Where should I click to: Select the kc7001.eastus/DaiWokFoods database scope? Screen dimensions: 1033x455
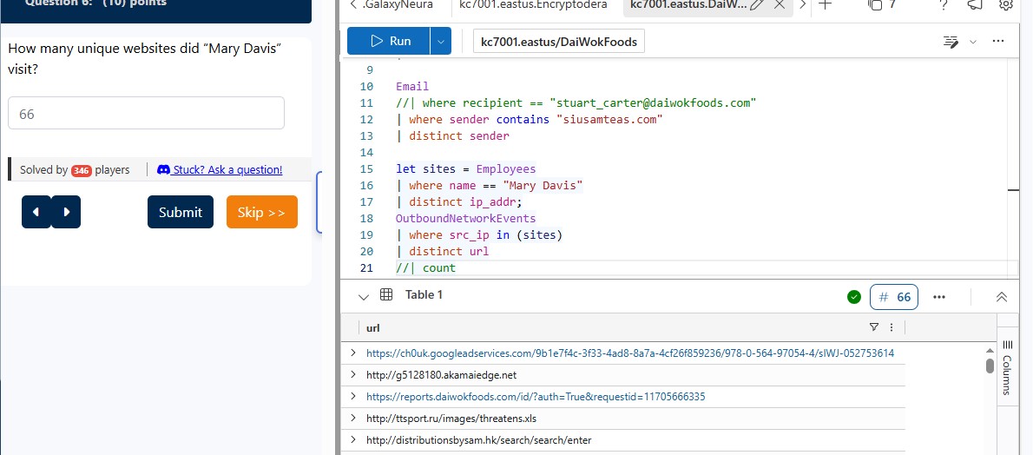(x=559, y=42)
